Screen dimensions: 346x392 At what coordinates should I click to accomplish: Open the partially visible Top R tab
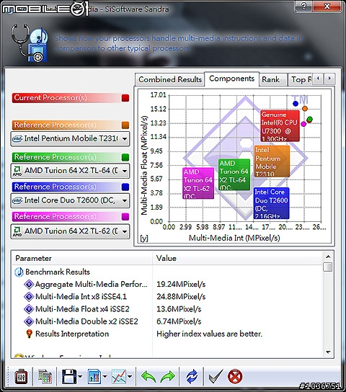tap(301, 79)
